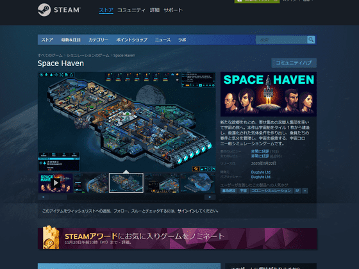Select the highlighted third screenshot thumbnail
The width and height of the screenshot is (359, 269).
click(126, 183)
